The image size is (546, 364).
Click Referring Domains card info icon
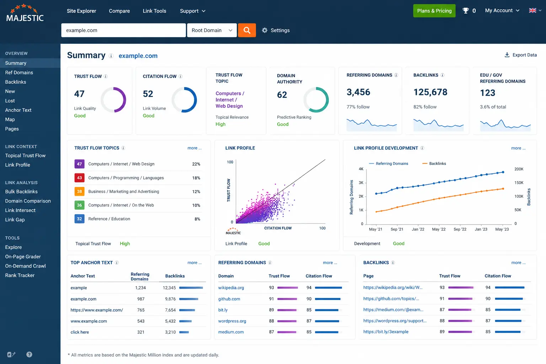click(x=396, y=75)
